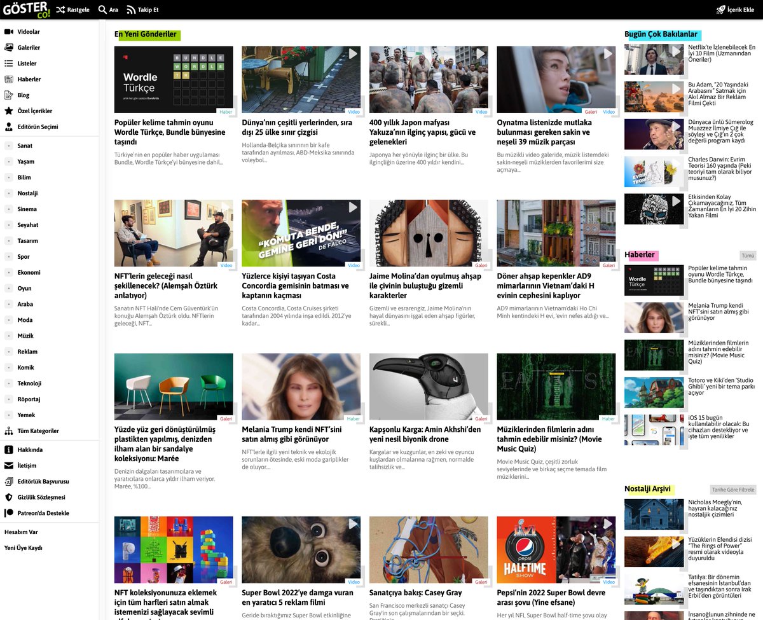This screenshot has height=620, width=763.
Task: Click Editörlük Başvurusu form icon
Action: tap(9, 481)
